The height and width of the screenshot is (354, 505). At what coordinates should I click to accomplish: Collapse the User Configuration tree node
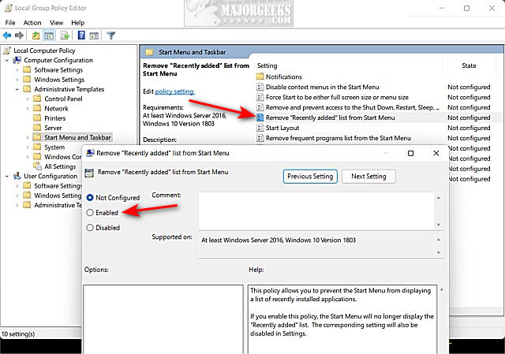[x=7, y=176]
